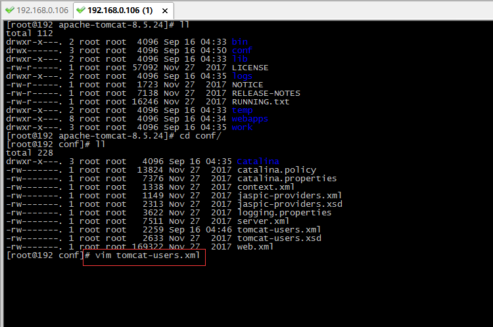Click the NOTICE file name

pyautogui.click(x=247, y=85)
